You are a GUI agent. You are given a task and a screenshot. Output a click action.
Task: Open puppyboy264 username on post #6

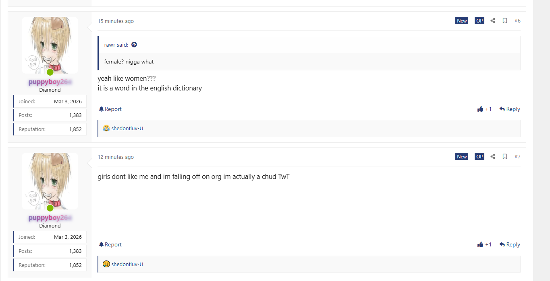point(50,82)
